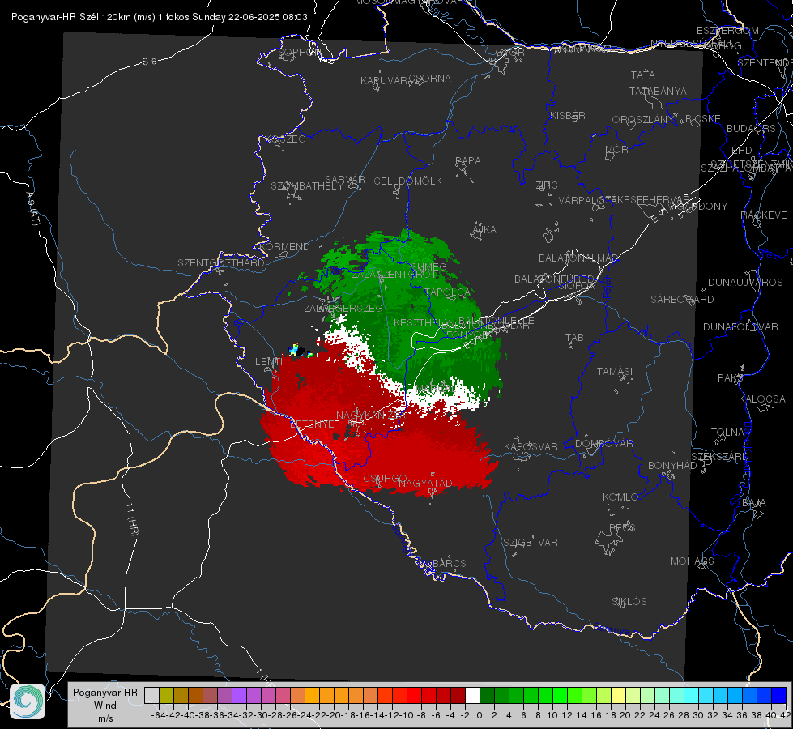The image size is (793, 729).
Task: Click the KAPUVÁR city label
Action: (x=385, y=81)
